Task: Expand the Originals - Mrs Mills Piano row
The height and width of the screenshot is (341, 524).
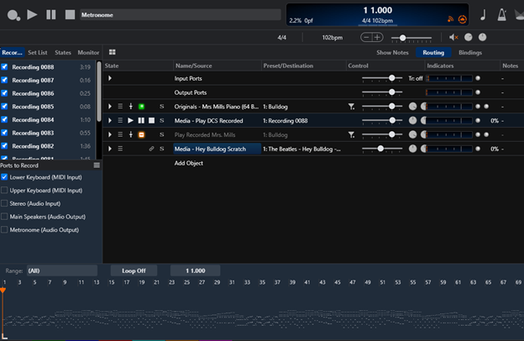Action: point(110,107)
